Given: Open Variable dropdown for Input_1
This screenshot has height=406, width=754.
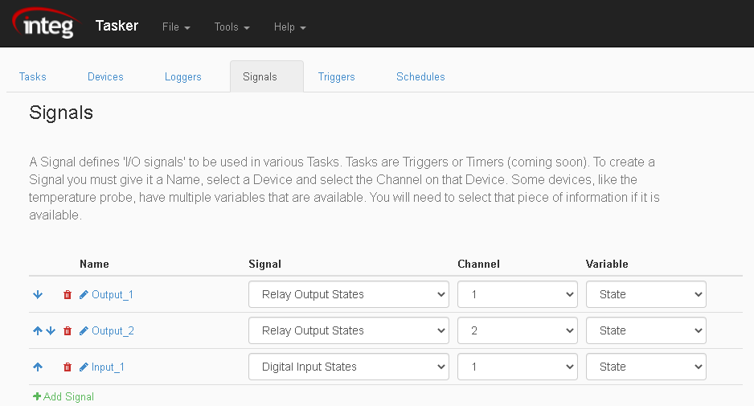Looking at the screenshot, I should pos(645,367).
